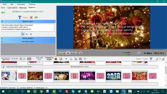Open the Файл menu

5,4
